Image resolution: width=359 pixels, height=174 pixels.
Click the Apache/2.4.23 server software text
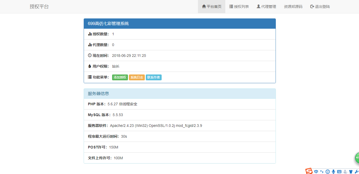[x=156, y=126]
